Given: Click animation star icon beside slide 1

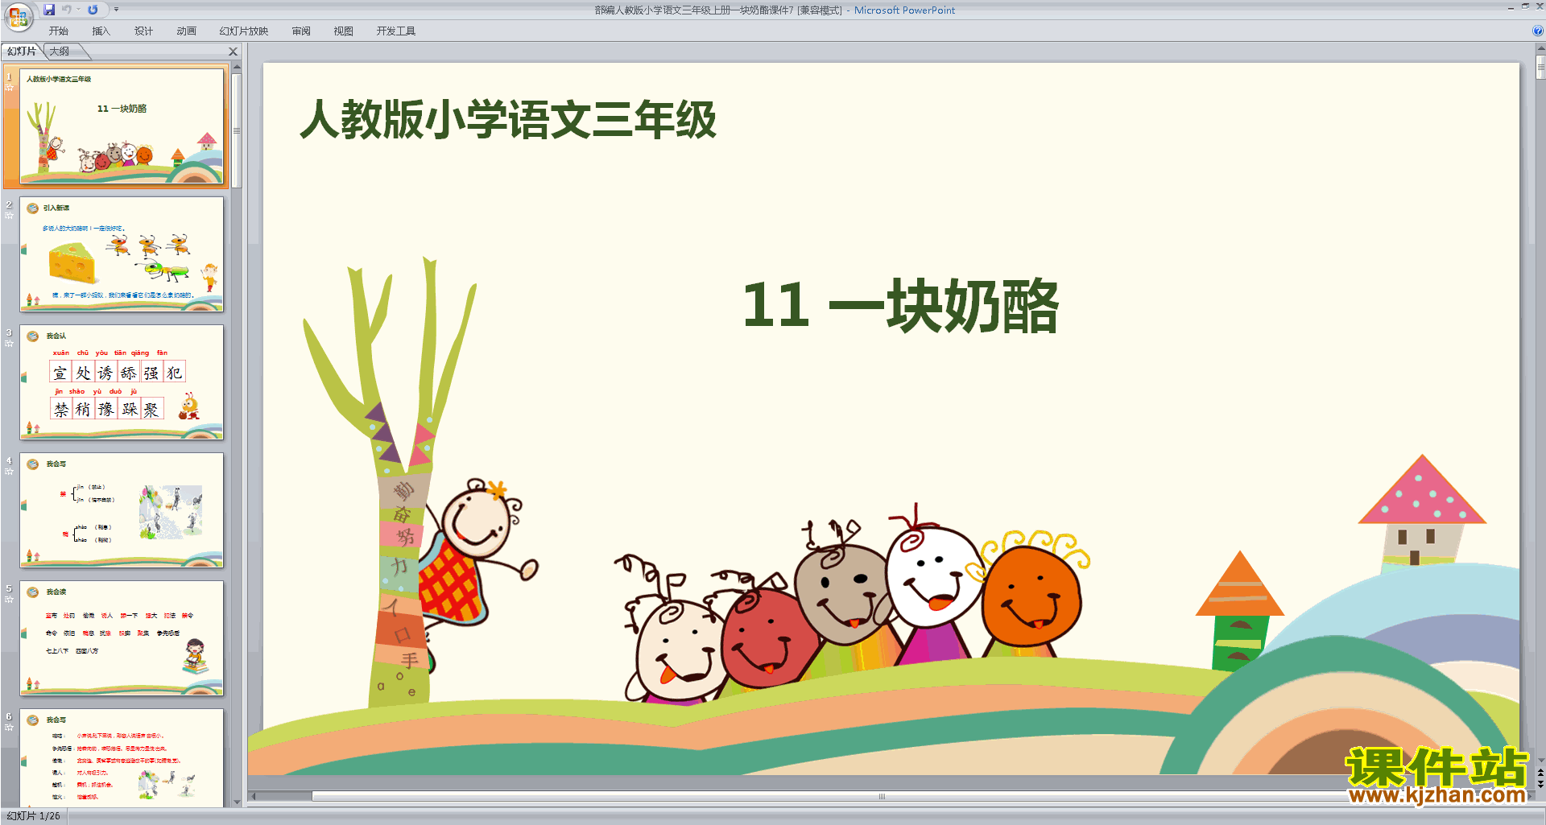Looking at the screenshot, I should [9, 88].
